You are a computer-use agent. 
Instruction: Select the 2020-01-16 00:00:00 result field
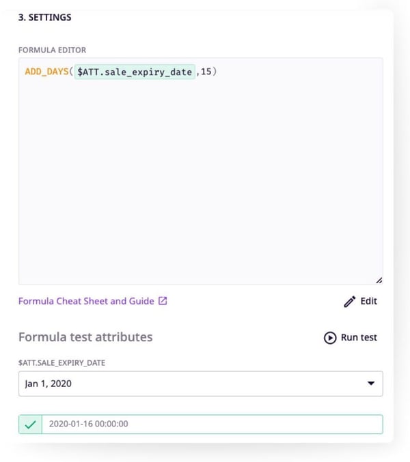tap(212, 424)
